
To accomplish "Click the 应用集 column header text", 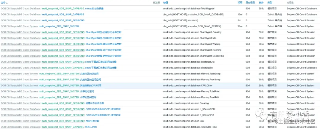I will point(290,3).
